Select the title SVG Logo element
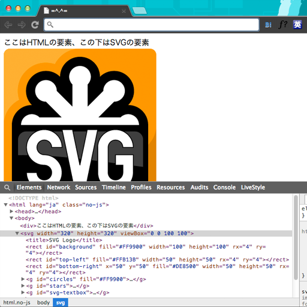 [64, 240]
